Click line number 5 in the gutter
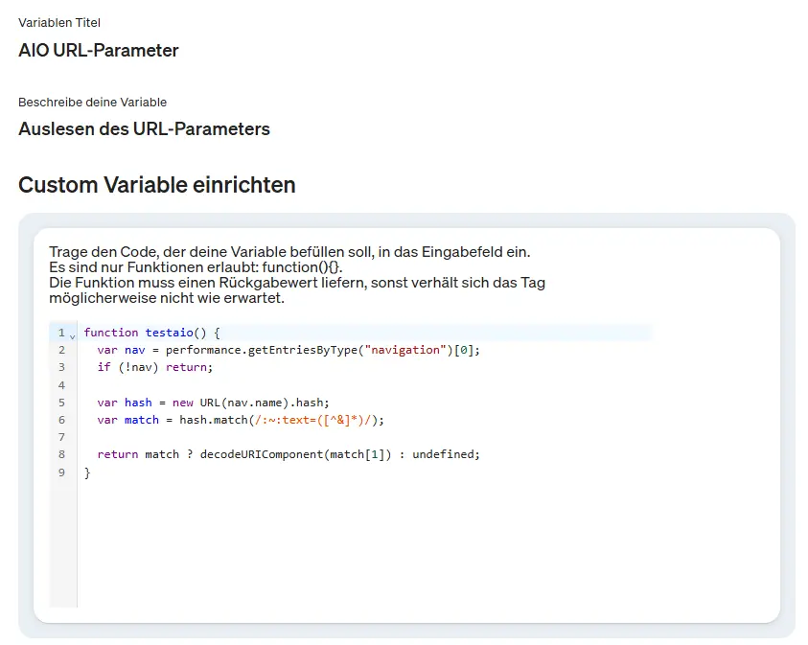808x645 pixels. [x=60, y=402]
